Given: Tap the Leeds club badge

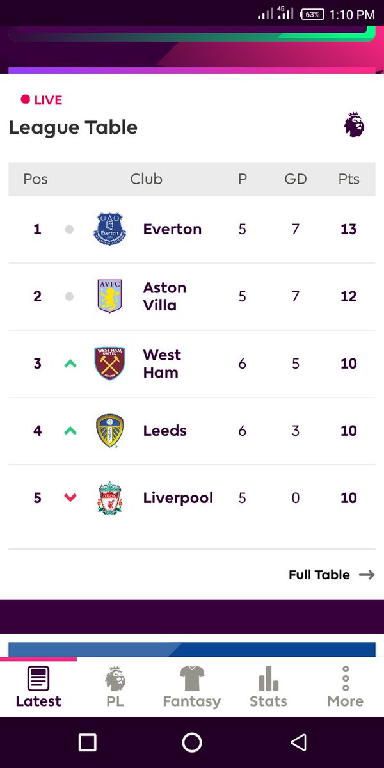Looking at the screenshot, I should coord(110,431).
